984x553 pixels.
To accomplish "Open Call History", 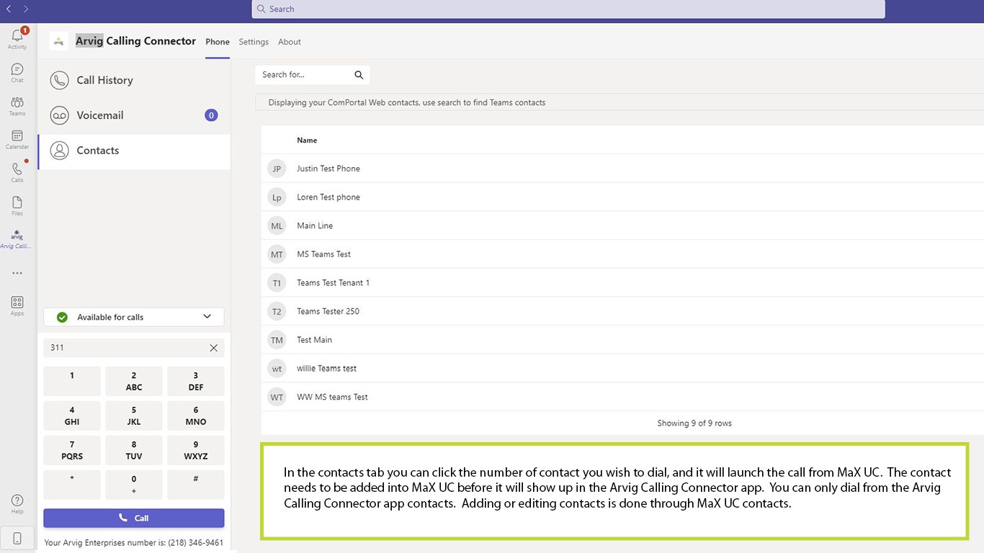I will tap(134, 80).
